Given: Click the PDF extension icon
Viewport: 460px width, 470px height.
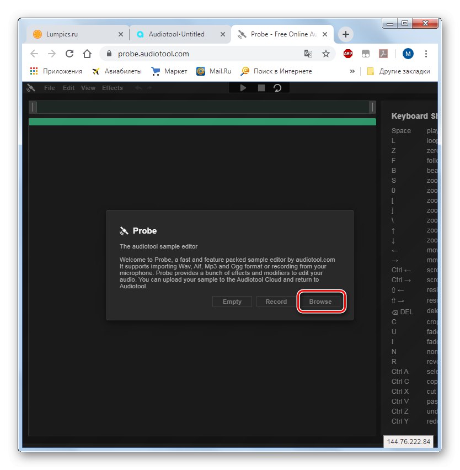Looking at the screenshot, I should pos(383,54).
